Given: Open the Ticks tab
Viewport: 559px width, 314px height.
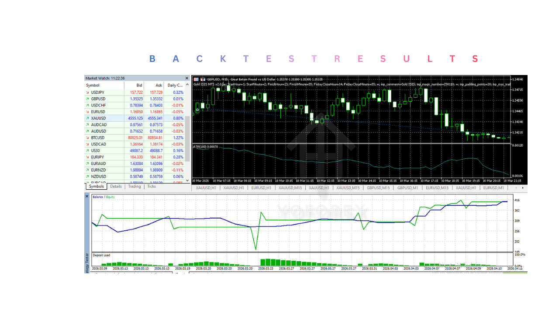Looking at the screenshot, I should coord(152,186).
